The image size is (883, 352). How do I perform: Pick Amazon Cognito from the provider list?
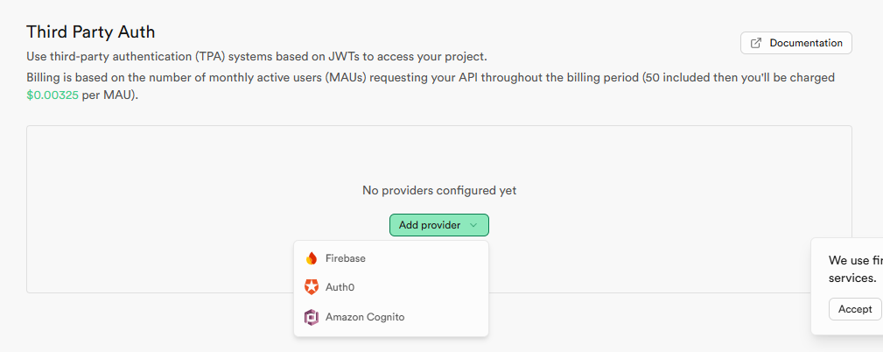[365, 317]
